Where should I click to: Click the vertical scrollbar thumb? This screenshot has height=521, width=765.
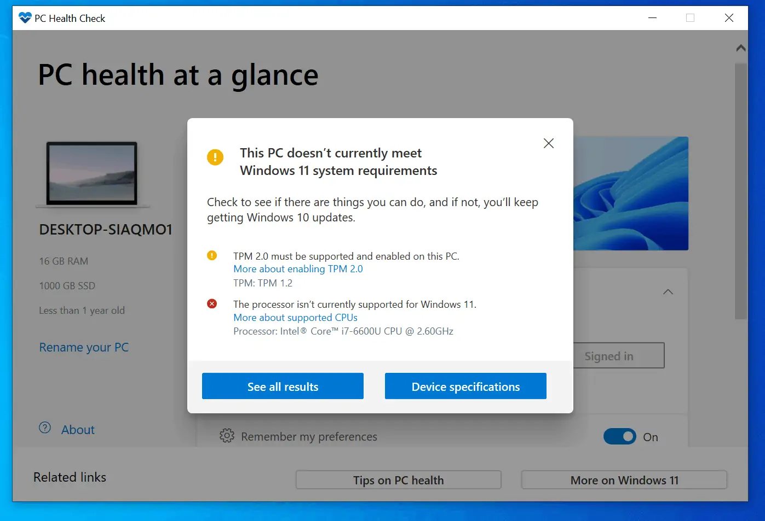pos(741,191)
